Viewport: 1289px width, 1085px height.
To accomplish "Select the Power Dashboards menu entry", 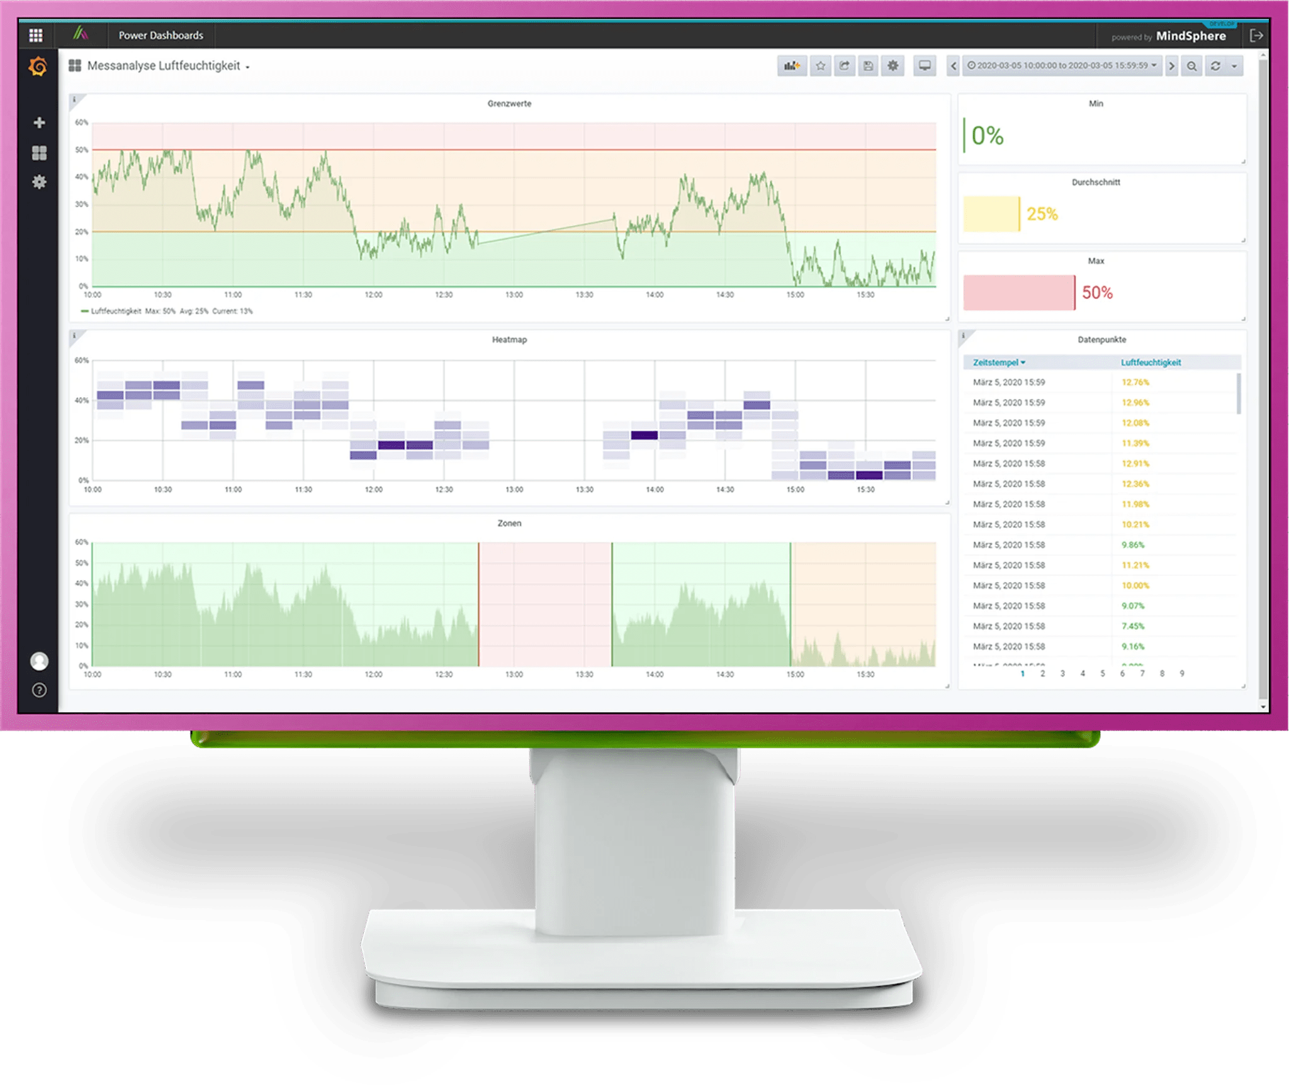I will pyautogui.click(x=160, y=36).
